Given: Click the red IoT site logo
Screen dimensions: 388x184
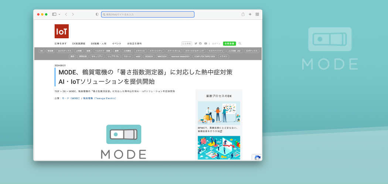Looking at the screenshot, I should 61,31.
